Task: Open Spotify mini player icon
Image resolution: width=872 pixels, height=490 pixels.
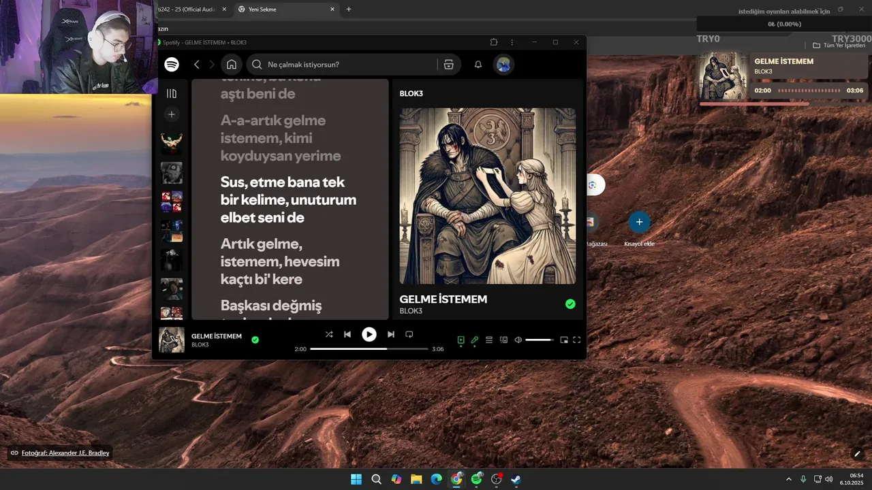Action: coord(563,340)
